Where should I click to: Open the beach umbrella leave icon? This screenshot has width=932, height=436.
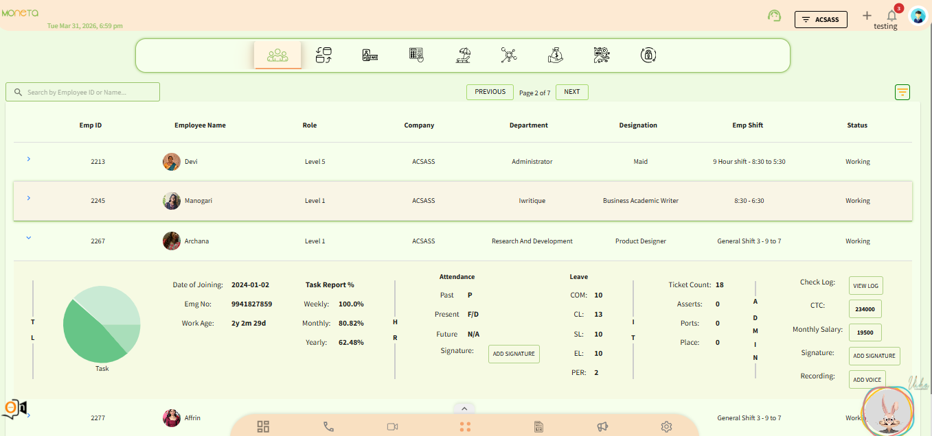tap(463, 56)
